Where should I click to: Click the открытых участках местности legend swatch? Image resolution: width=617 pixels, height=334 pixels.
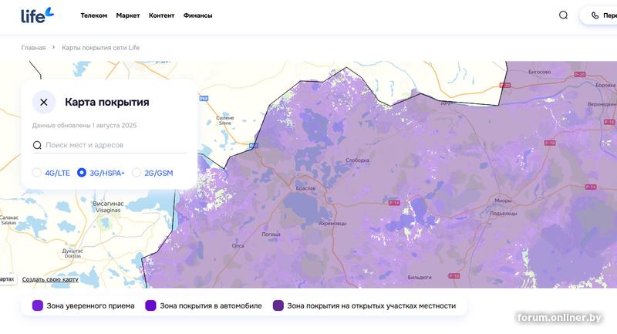pyautogui.click(x=278, y=305)
